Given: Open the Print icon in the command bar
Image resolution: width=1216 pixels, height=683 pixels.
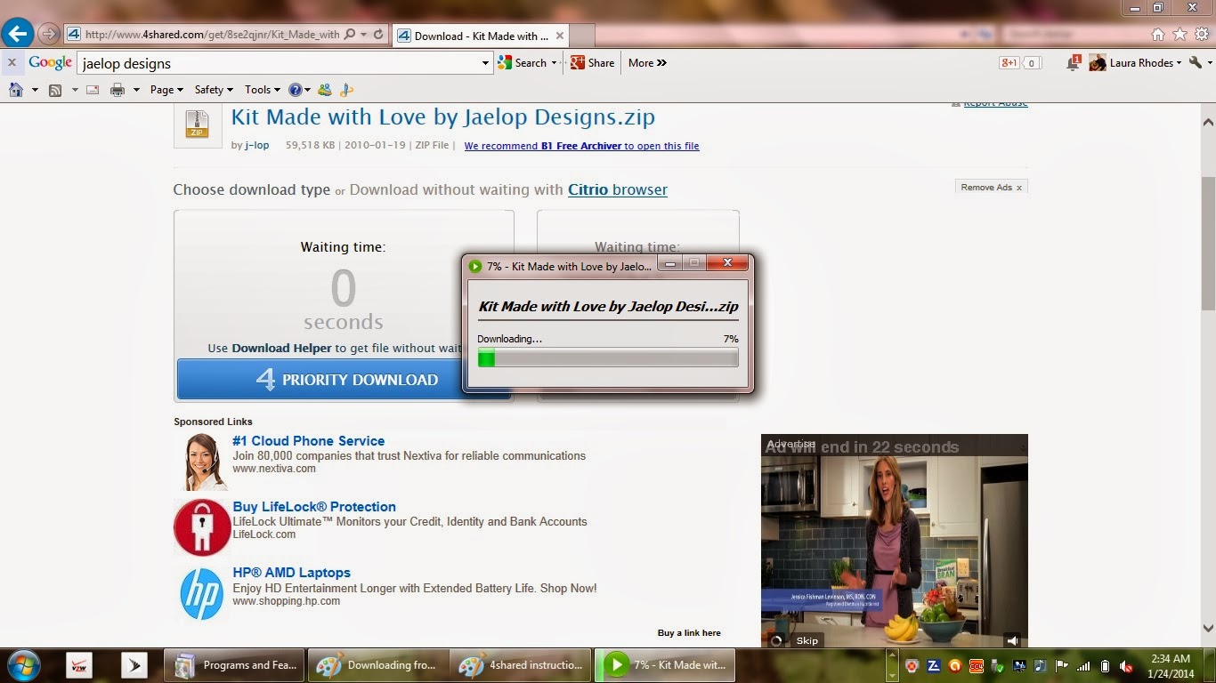Looking at the screenshot, I should (116, 89).
